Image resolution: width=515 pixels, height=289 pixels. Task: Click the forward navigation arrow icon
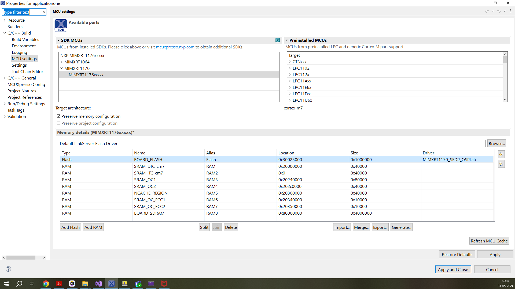[499, 11]
